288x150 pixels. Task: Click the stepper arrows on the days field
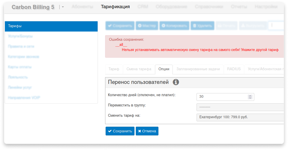[250, 97]
